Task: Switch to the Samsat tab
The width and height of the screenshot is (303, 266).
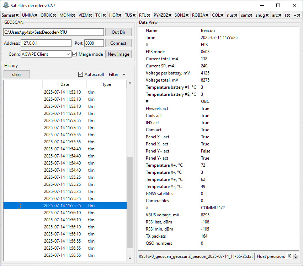Action: point(9,15)
